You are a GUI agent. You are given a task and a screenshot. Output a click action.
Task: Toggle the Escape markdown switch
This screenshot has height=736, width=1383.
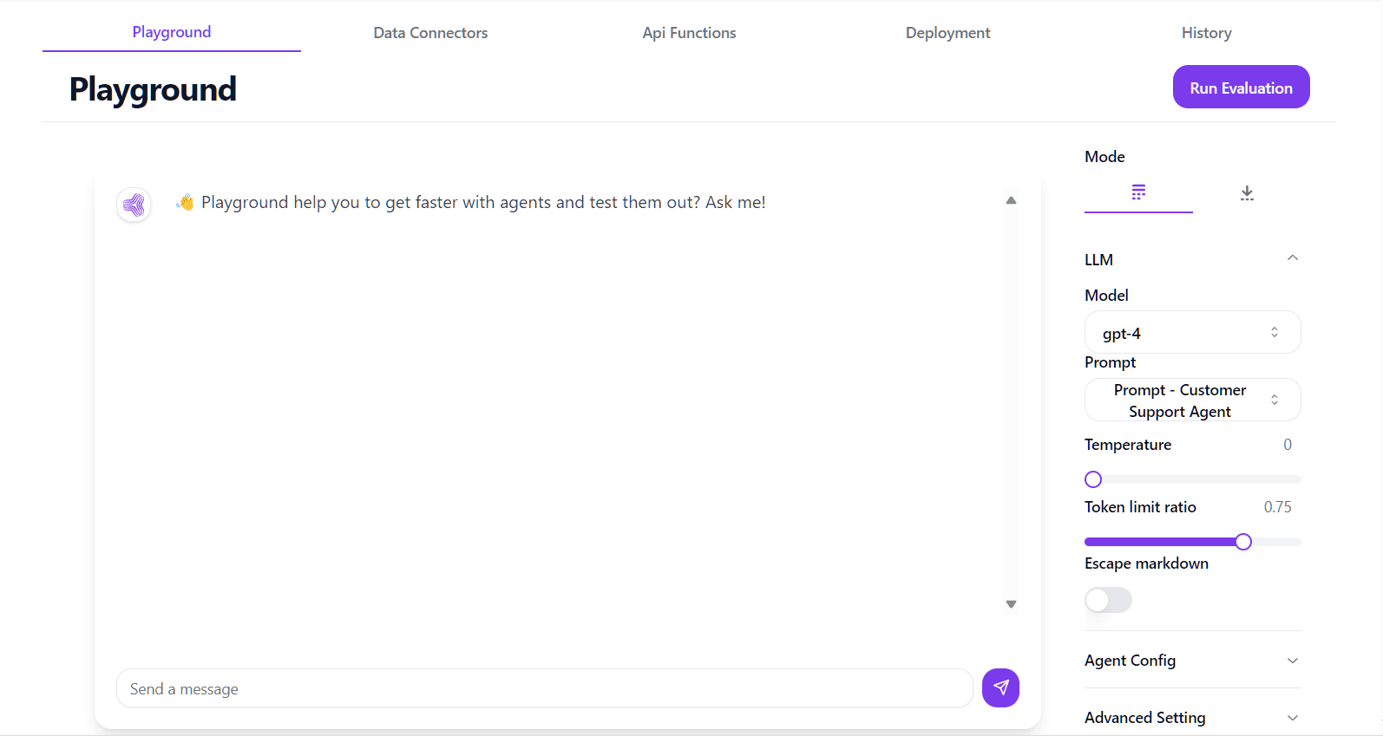click(x=1108, y=600)
